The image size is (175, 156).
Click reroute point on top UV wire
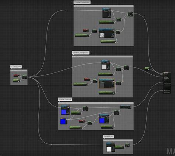[66, 10]
